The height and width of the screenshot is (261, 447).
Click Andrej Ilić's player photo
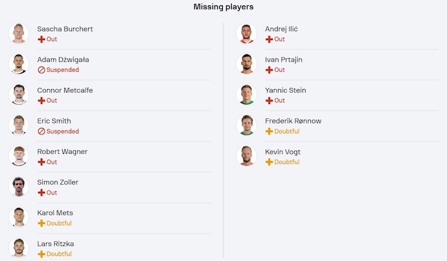tap(246, 34)
